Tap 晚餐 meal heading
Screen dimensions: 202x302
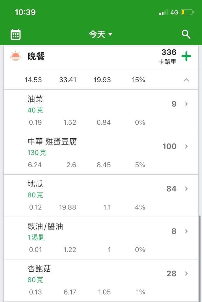(x=36, y=56)
